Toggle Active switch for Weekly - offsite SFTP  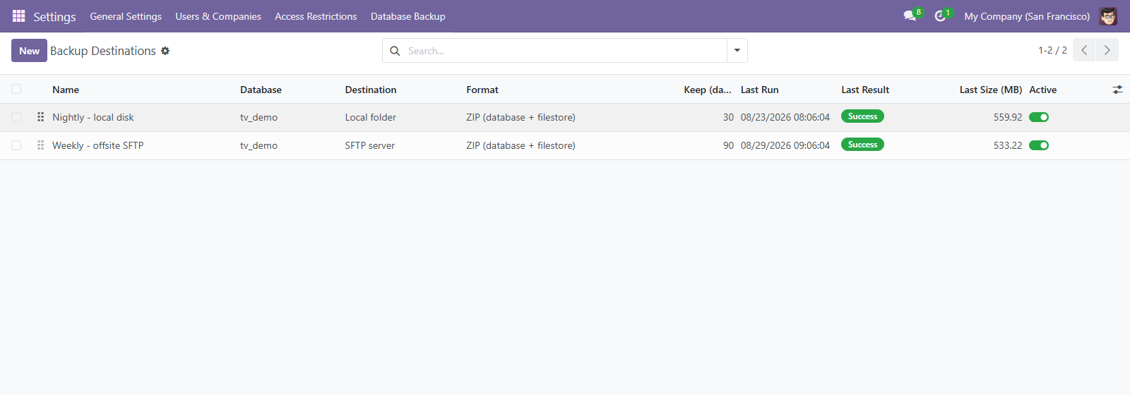click(x=1039, y=145)
